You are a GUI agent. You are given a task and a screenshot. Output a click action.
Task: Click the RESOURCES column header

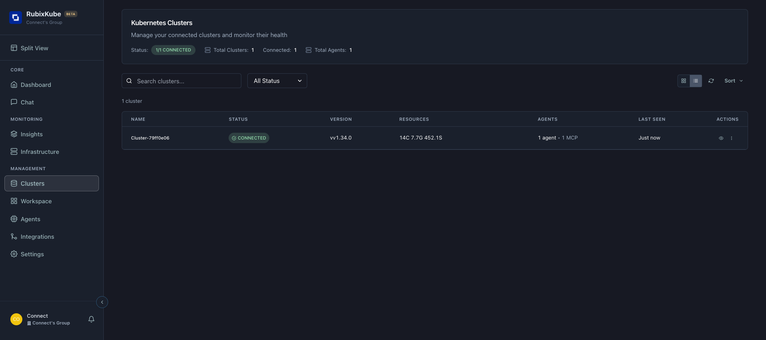click(414, 119)
